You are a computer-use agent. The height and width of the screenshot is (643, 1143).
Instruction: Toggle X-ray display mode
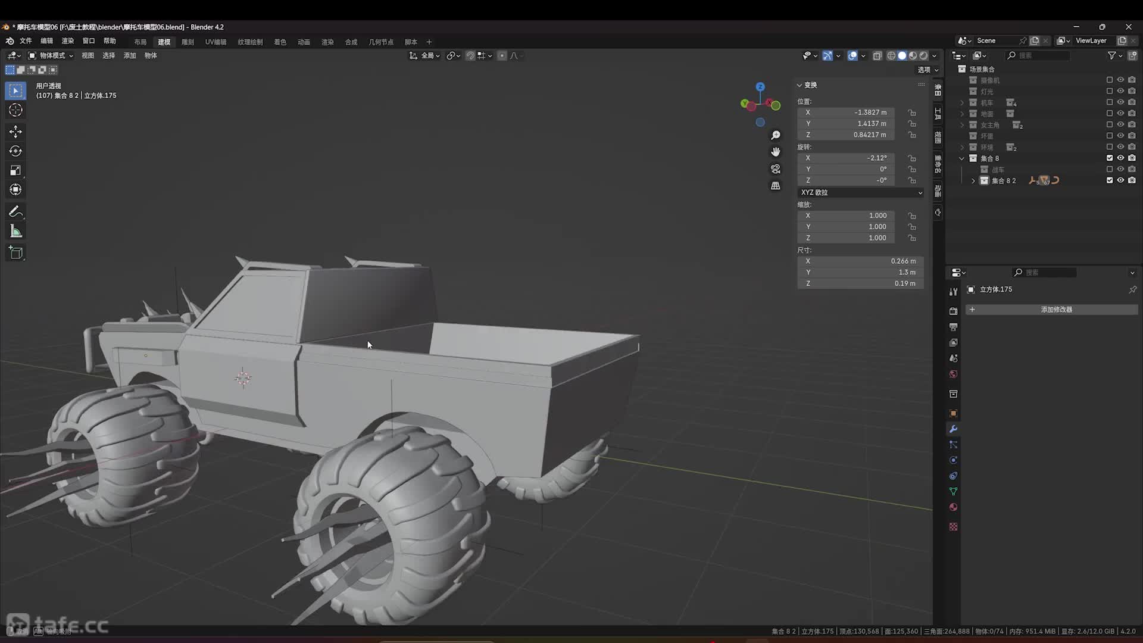pyautogui.click(x=877, y=55)
